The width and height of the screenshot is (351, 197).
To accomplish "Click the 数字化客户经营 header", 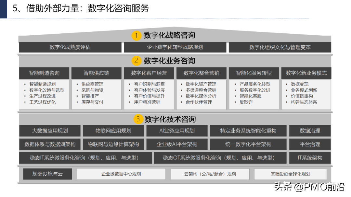I will point(149,73).
